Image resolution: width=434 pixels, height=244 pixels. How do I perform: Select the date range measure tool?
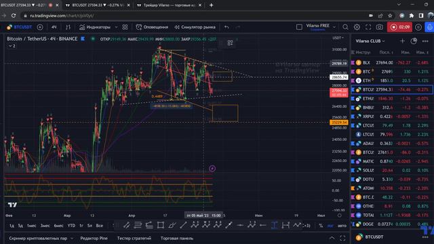pyautogui.click(x=285, y=226)
